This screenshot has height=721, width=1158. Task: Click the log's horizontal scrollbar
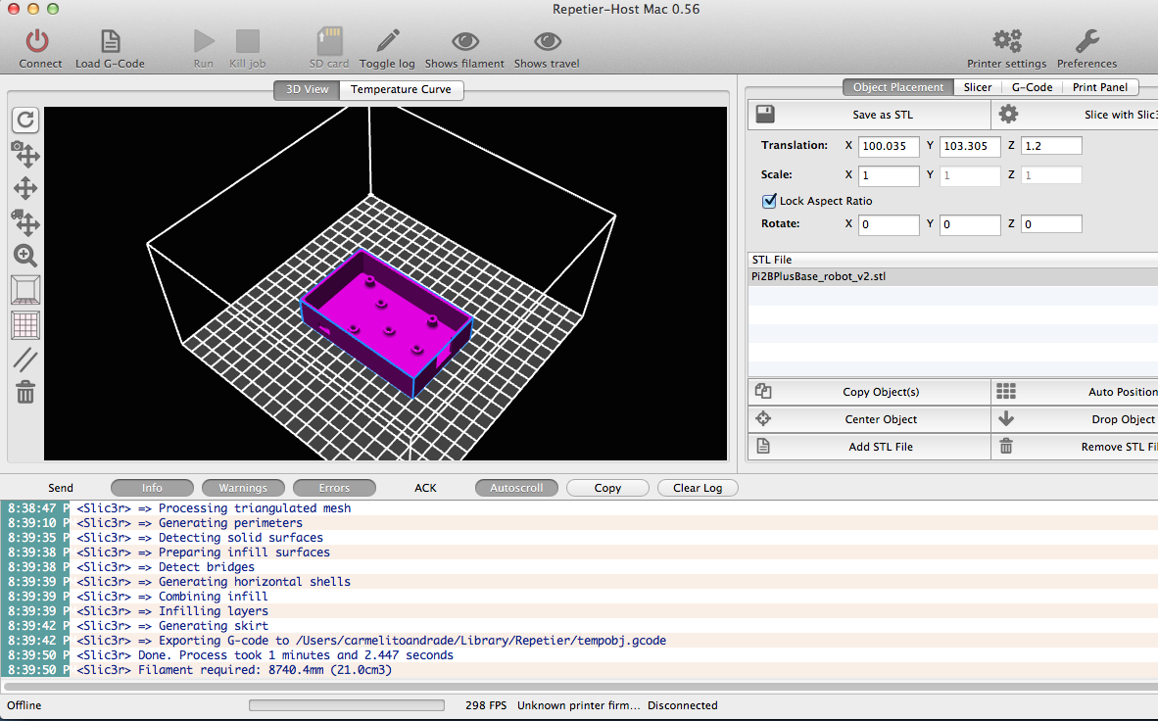(579, 687)
